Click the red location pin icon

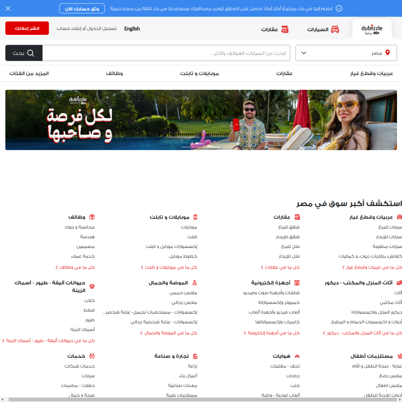pyautogui.click(x=388, y=53)
